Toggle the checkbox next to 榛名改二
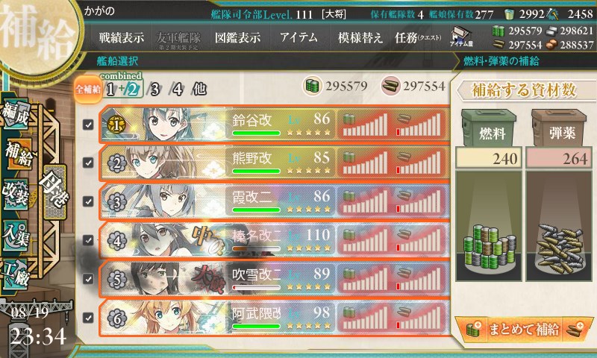The width and height of the screenshot is (597, 358). point(88,240)
